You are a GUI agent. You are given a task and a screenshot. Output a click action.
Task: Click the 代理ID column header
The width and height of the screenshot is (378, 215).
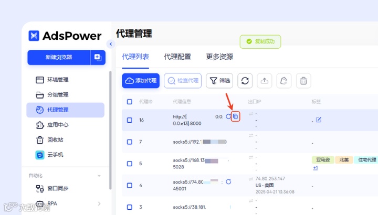(x=146, y=102)
